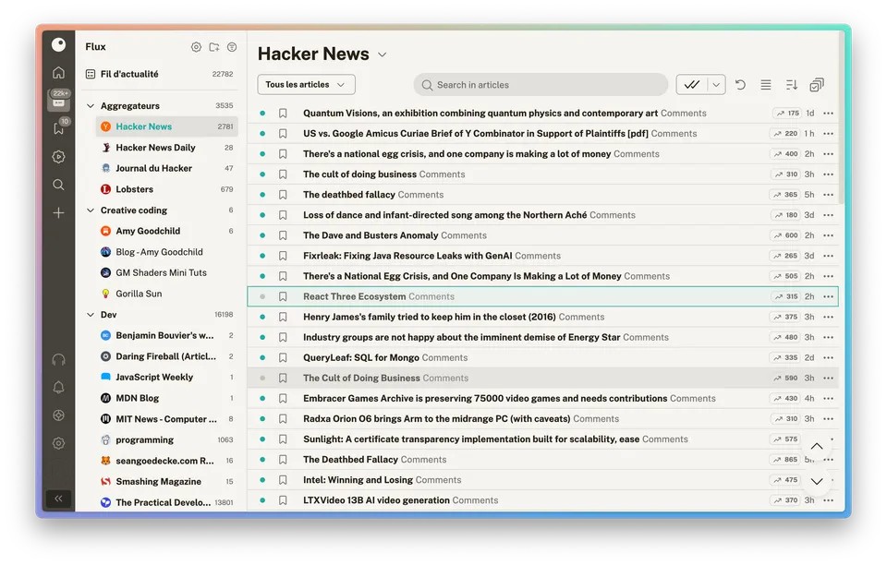Click the new folder icon beside Flux
887x565 pixels.
tap(213, 47)
